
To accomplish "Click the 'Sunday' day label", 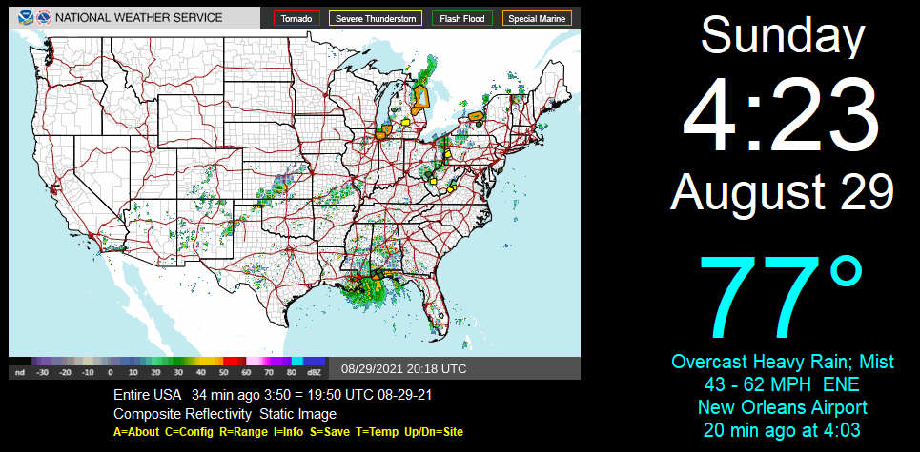I will click(x=783, y=35).
